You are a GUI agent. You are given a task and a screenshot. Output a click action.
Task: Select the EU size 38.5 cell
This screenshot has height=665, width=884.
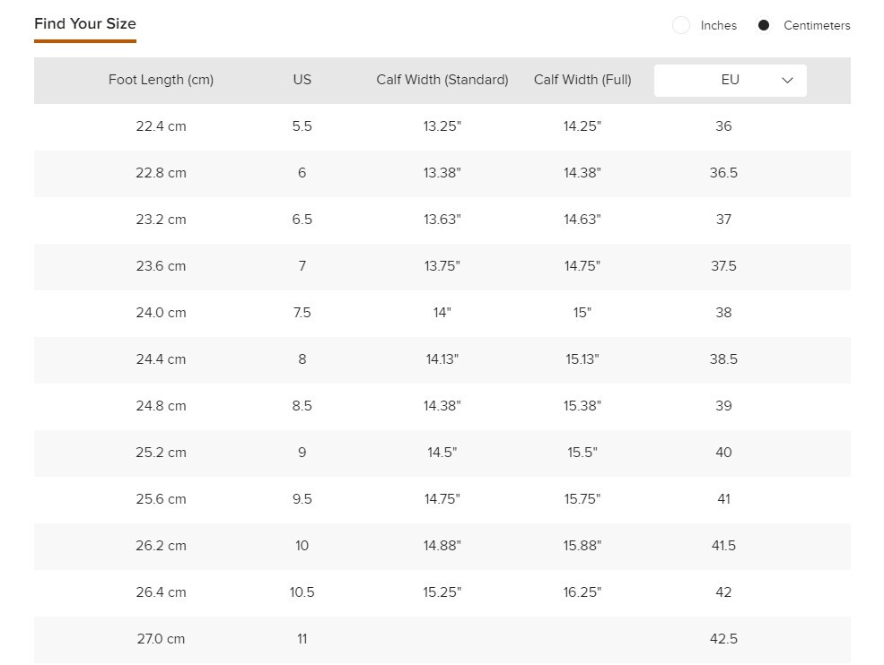(x=723, y=359)
